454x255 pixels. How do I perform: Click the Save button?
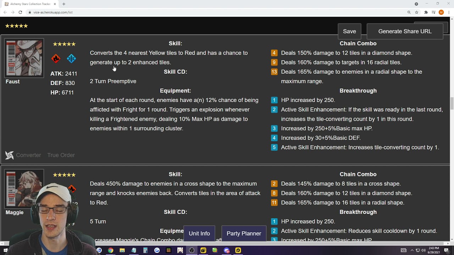pyautogui.click(x=349, y=31)
